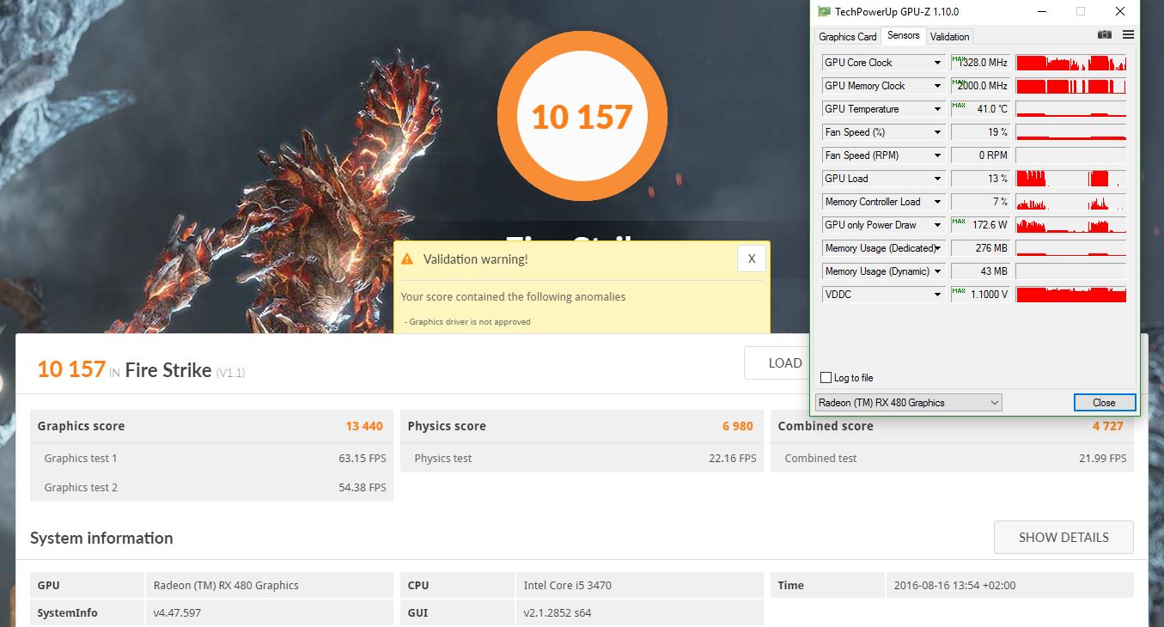Image resolution: width=1164 pixels, height=627 pixels.
Task: Click the Combined test 21.99 FPS result
Action: pos(1103,459)
